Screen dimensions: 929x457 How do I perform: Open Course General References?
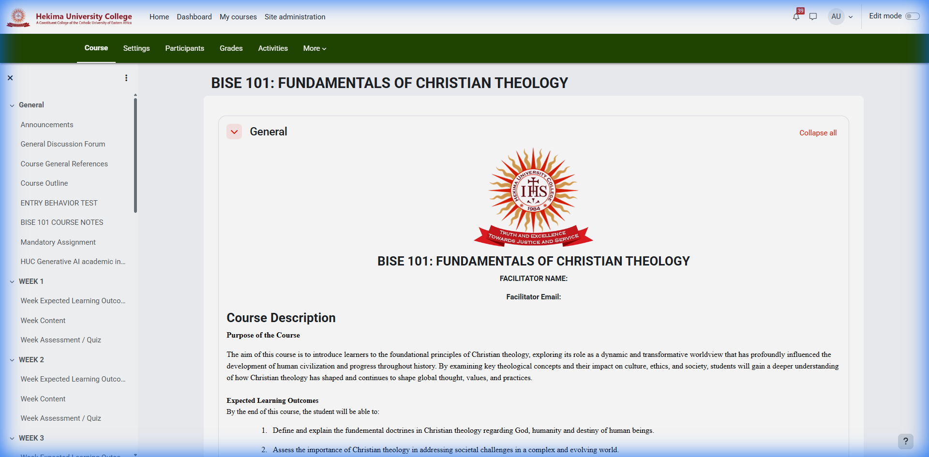(x=64, y=164)
